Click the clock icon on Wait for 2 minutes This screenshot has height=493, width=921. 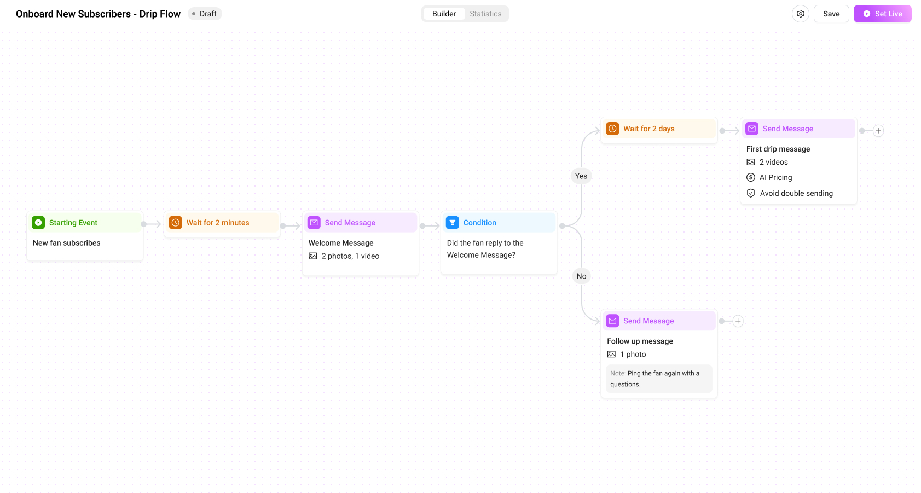176,223
